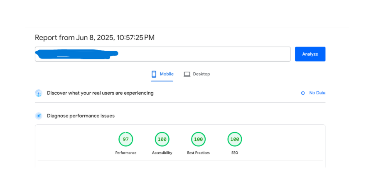
Task: Jump to Best Practices via its label
Action: 198,153
